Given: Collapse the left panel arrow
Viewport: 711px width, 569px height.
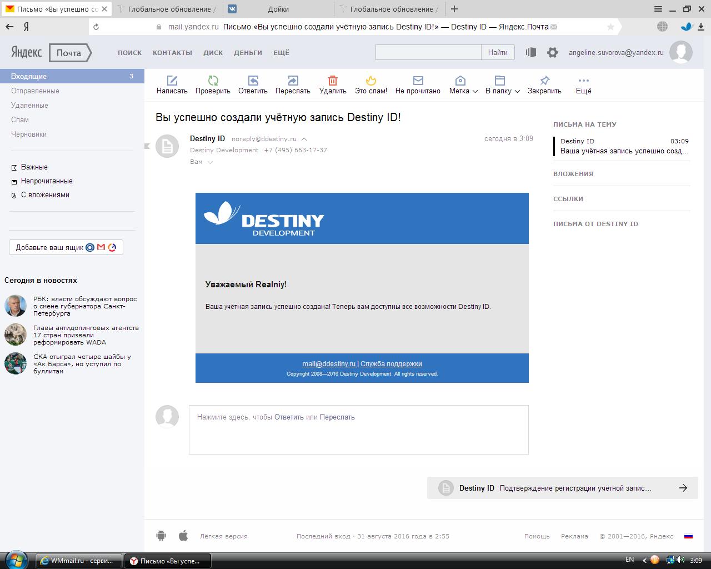Looking at the screenshot, I should (147, 146).
